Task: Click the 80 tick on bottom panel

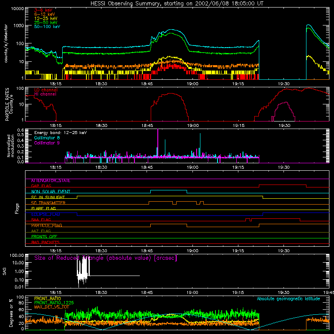Action: point(21,303)
